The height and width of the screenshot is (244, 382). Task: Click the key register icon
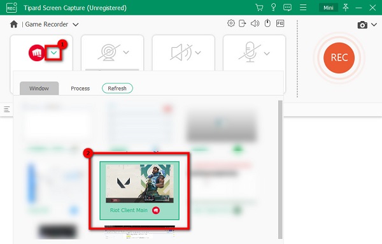(x=273, y=7)
